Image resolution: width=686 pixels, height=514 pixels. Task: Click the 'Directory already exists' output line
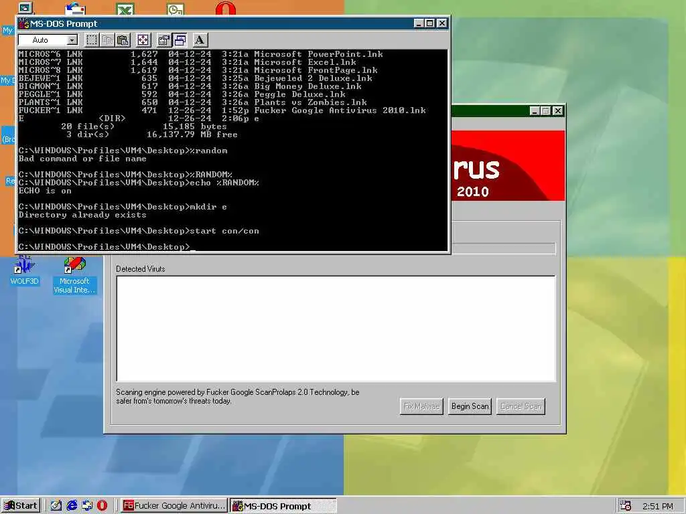82,215
